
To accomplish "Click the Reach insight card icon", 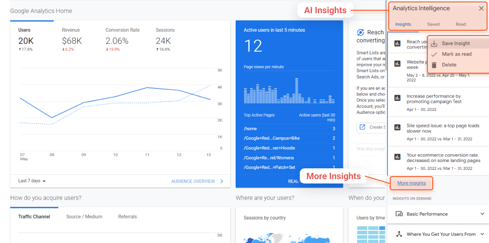I will (x=360, y=33).
